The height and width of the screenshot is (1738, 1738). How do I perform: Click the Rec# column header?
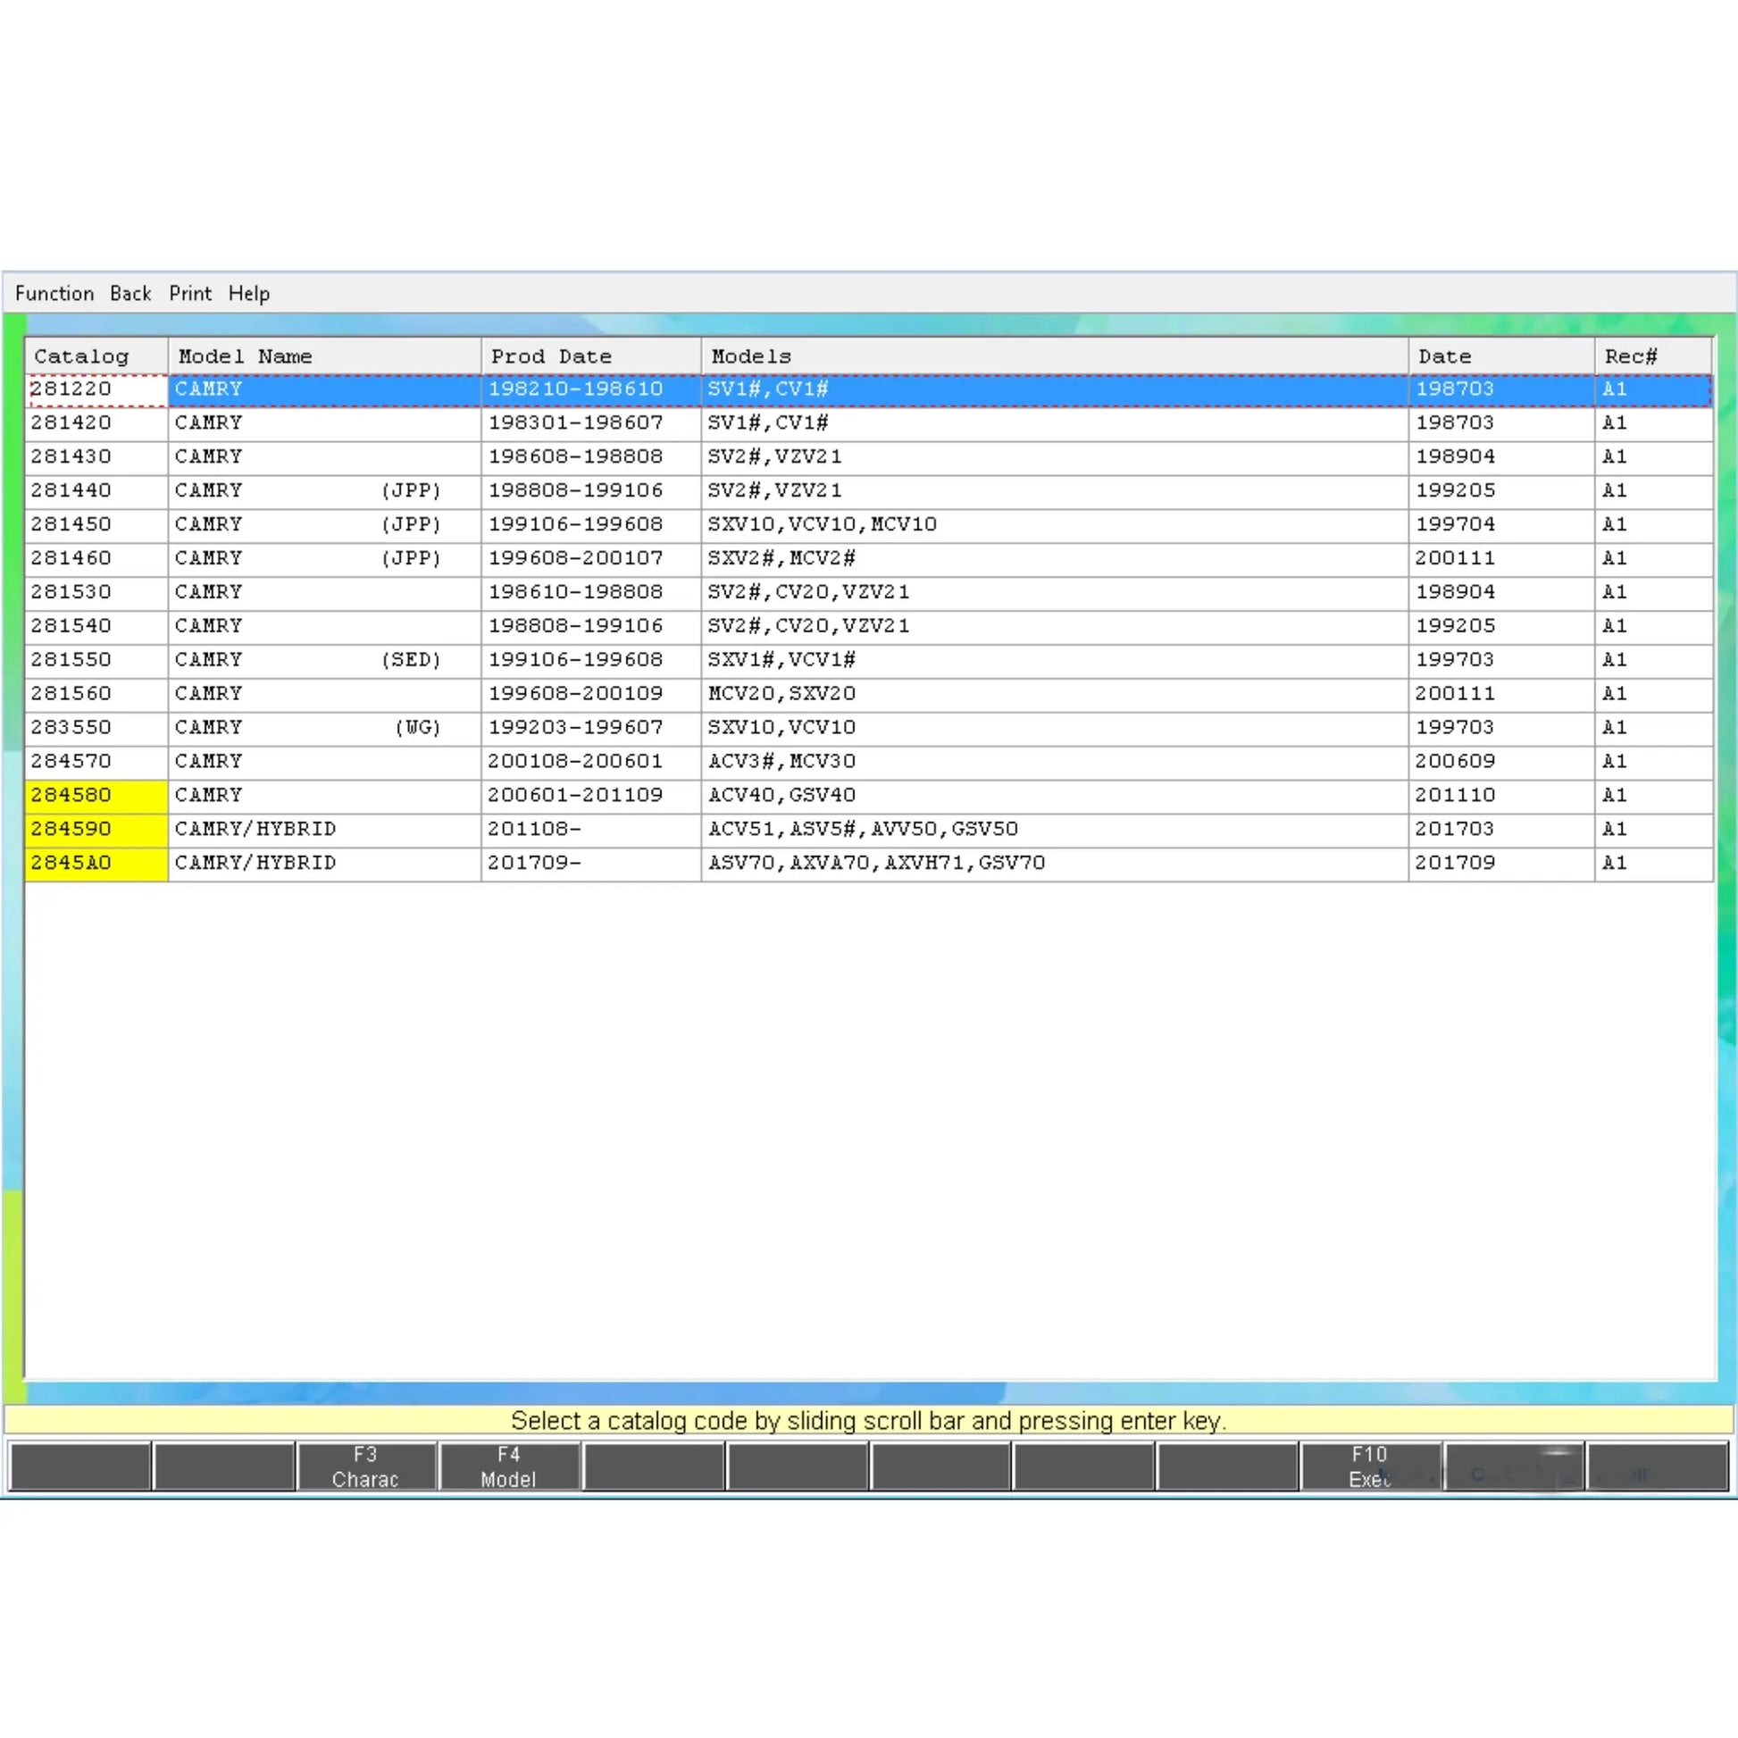coord(1653,356)
